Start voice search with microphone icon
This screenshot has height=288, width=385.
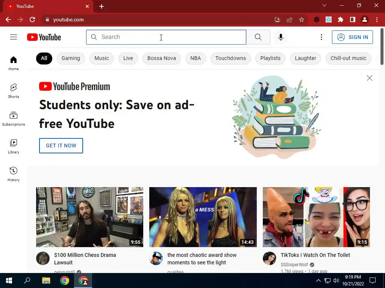point(280,37)
